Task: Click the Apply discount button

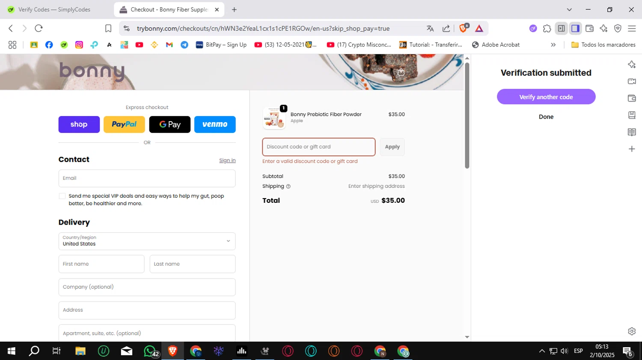Action: [392, 147]
